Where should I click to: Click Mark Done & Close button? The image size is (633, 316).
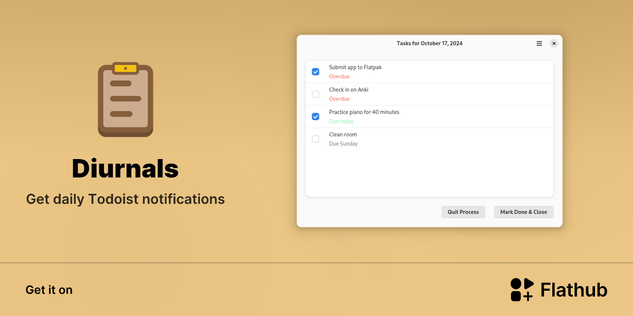click(524, 212)
